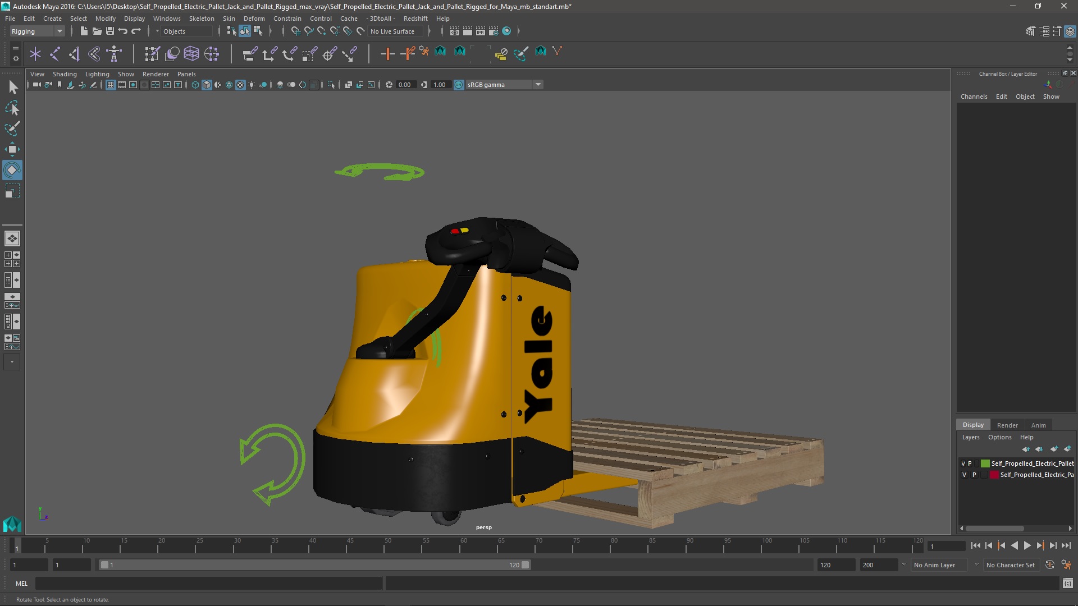
Task: Select the Scale tool in the toolbox
Action: pos(12,191)
